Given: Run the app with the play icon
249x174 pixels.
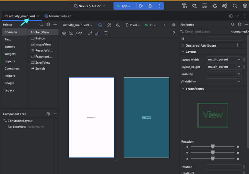Looking at the screenshot, I should pos(141,6).
